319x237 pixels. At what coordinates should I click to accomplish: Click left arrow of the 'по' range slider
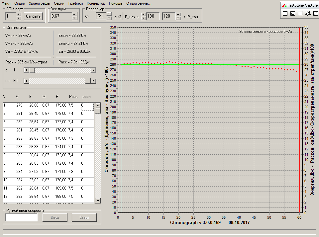[26, 81]
